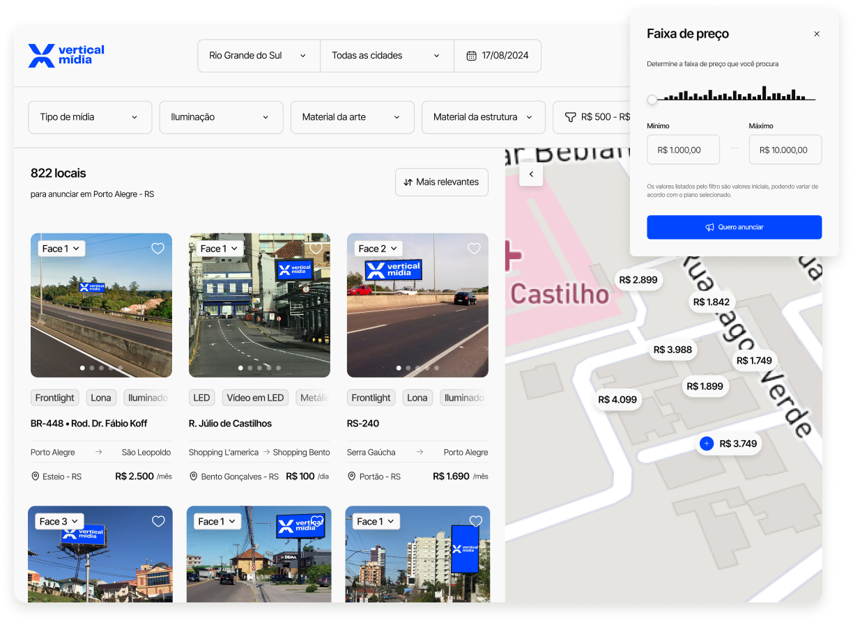Favorite the R. Júlio de Castilhos listing
The height and width of the screenshot is (622, 853).
point(316,249)
